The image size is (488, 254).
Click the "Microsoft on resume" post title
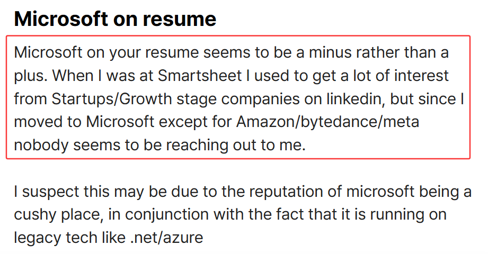(115, 19)
